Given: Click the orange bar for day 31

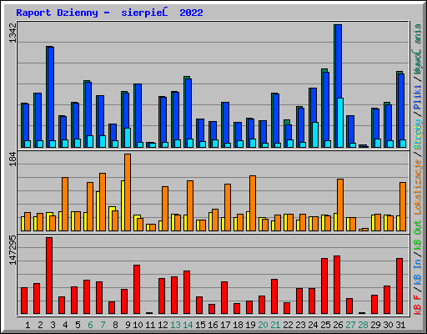Looking at the screenshot, I should point(403,206).
